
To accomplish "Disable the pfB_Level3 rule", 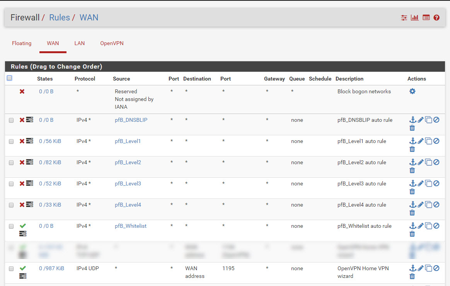I will coord(436,183).
